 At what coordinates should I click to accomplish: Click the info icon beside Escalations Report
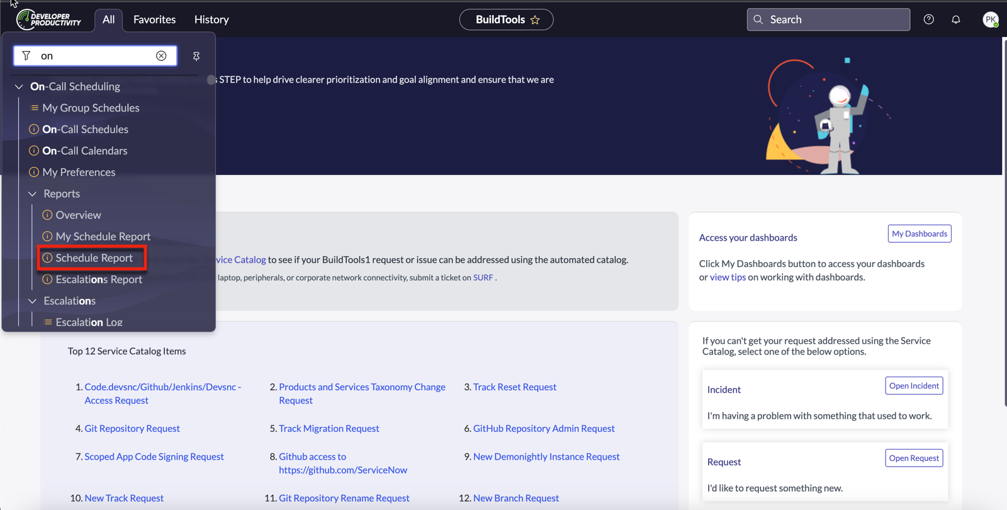(47, 279)
